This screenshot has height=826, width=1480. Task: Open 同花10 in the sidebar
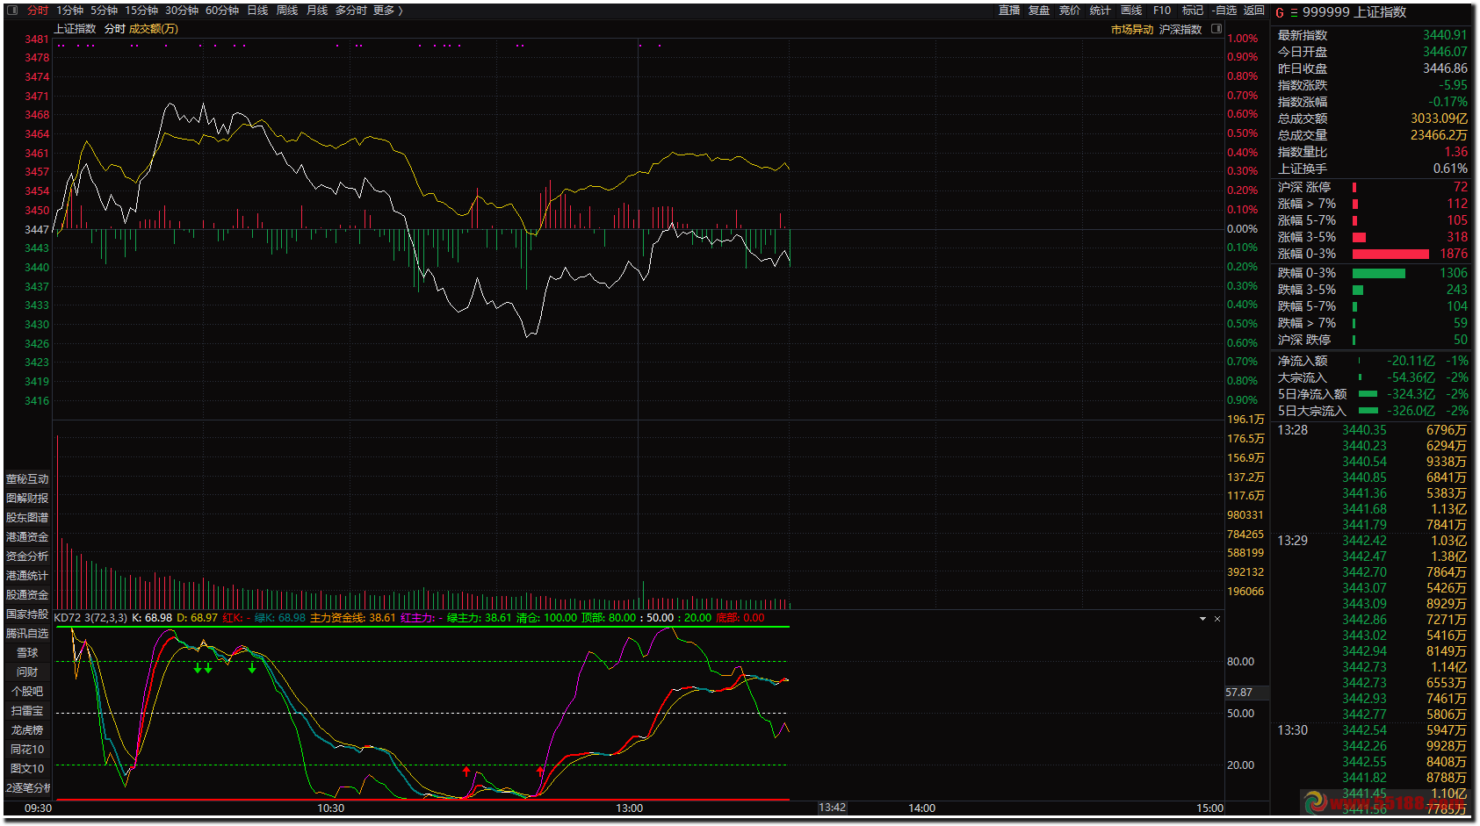point(27,750)
